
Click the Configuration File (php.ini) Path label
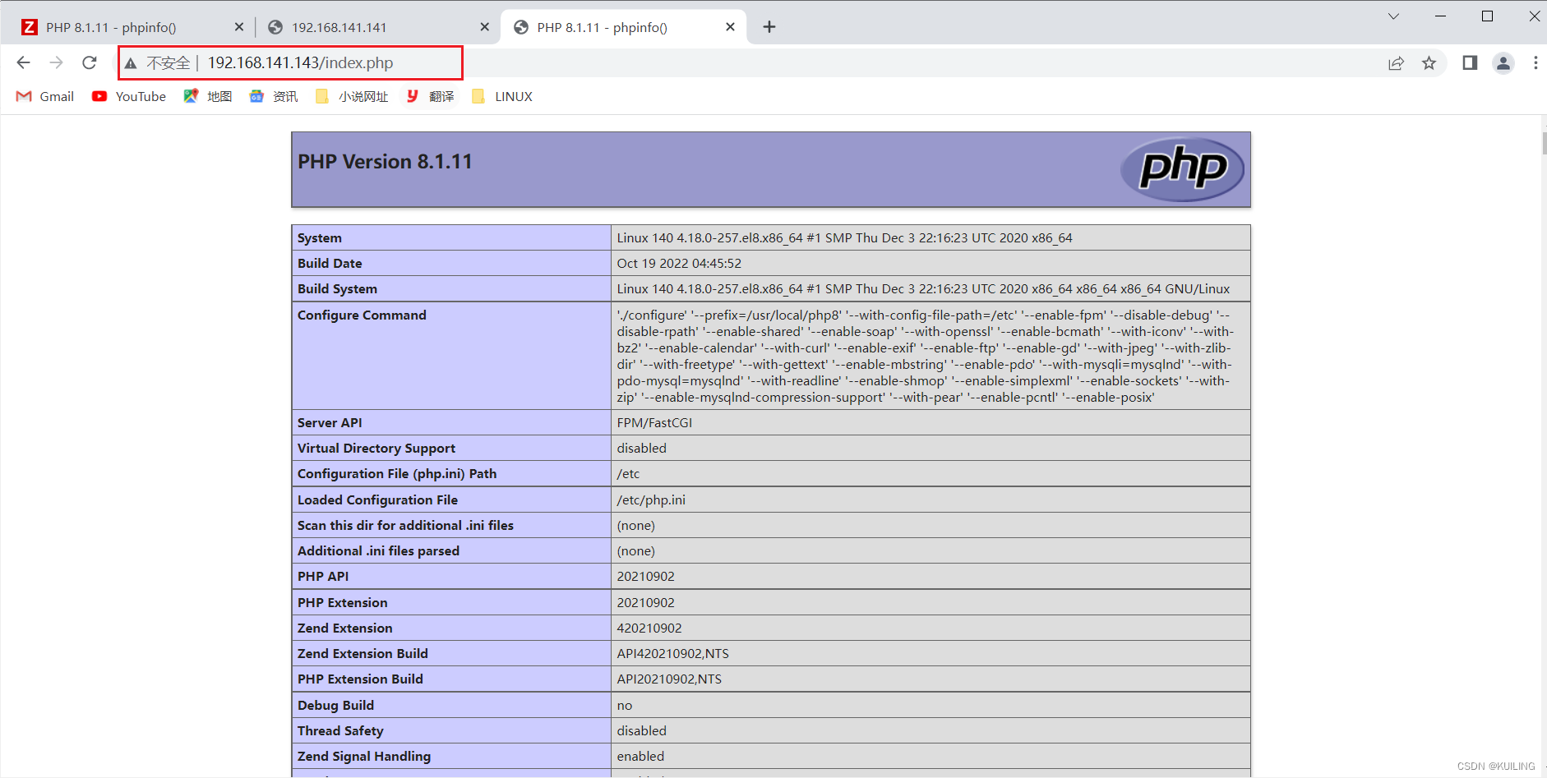pos(397,474)
